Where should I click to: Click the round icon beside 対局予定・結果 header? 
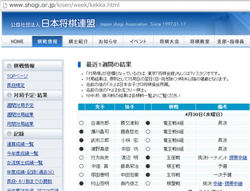tap(9, 95)
